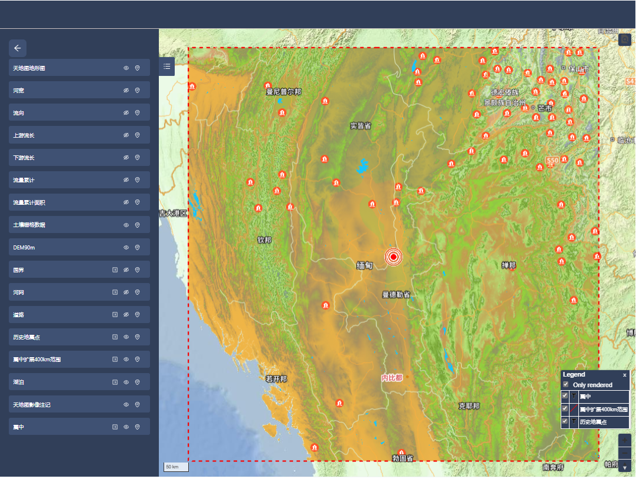Locate the 下游流长 layer
Viewport: 636px width, 479px height.
[x=138, y=157]
